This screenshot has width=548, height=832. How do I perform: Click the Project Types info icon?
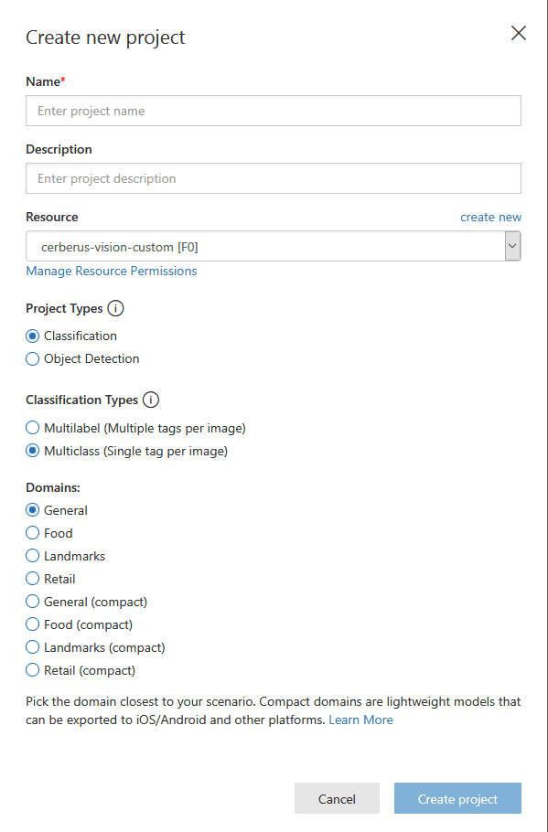point(115,308)
